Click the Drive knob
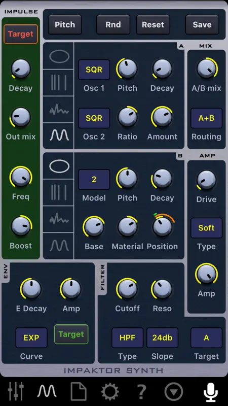The width and height of the screenshot is (228, 406). click(206, 180)
